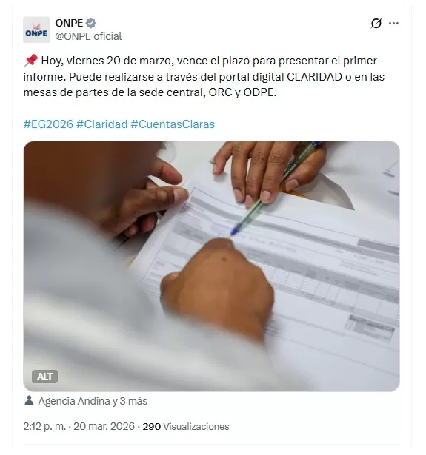Open the #Claridad hashtag
The image size is (426, 455).
point(101,124)
